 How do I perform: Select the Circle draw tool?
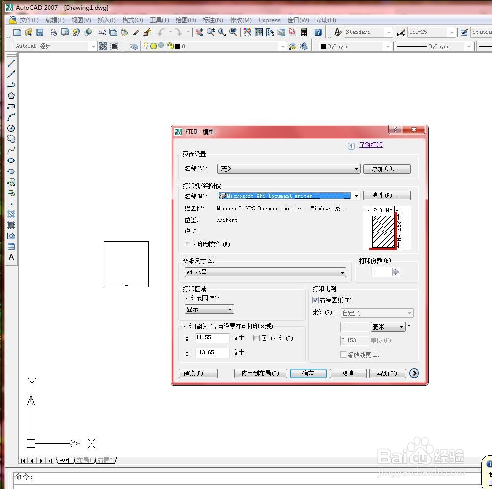tap(11, 128)
